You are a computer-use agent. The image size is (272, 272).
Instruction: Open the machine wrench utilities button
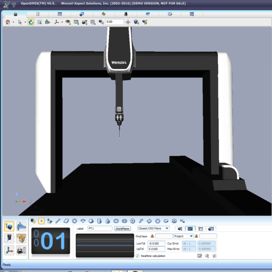click(x=21, y=251)
